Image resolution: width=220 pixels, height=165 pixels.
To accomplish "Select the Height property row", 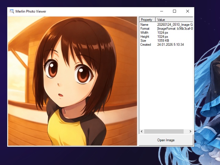I will pos(145,37).
